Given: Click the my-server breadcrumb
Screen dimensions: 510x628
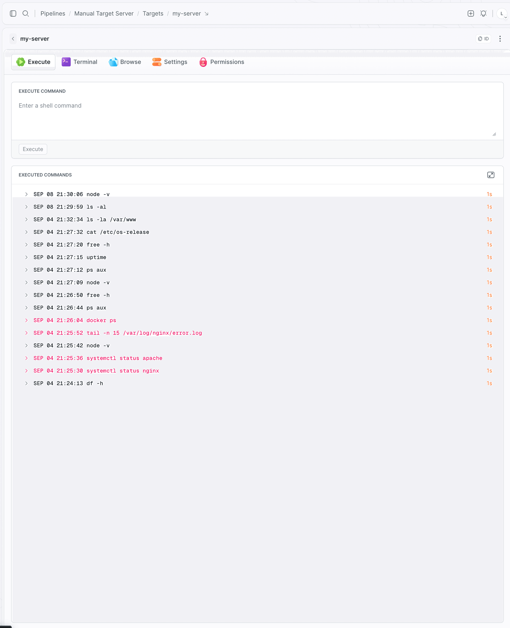Looking at the screenshot, I should 186,14.
